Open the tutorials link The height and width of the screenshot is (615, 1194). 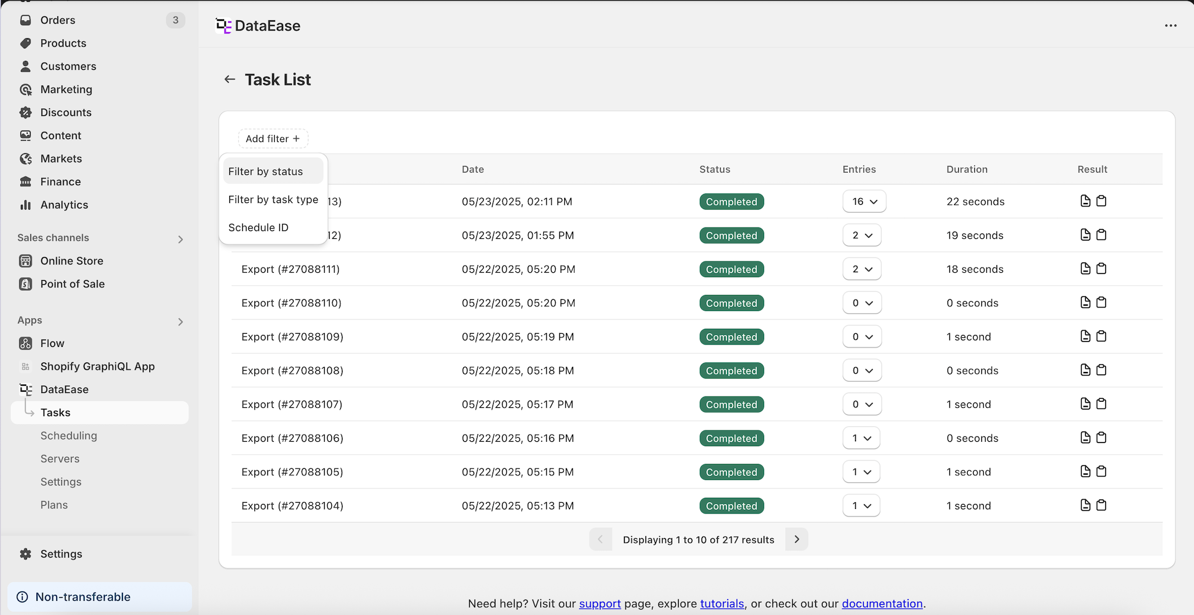pyautogui.click(x=722, y=604)
